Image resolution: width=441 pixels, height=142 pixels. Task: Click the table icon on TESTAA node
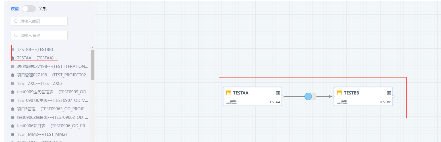tap(229, 93)
